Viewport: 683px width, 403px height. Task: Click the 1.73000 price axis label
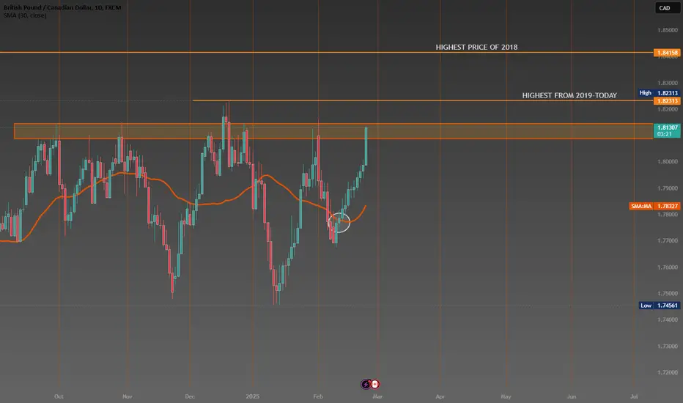(668, 347)
